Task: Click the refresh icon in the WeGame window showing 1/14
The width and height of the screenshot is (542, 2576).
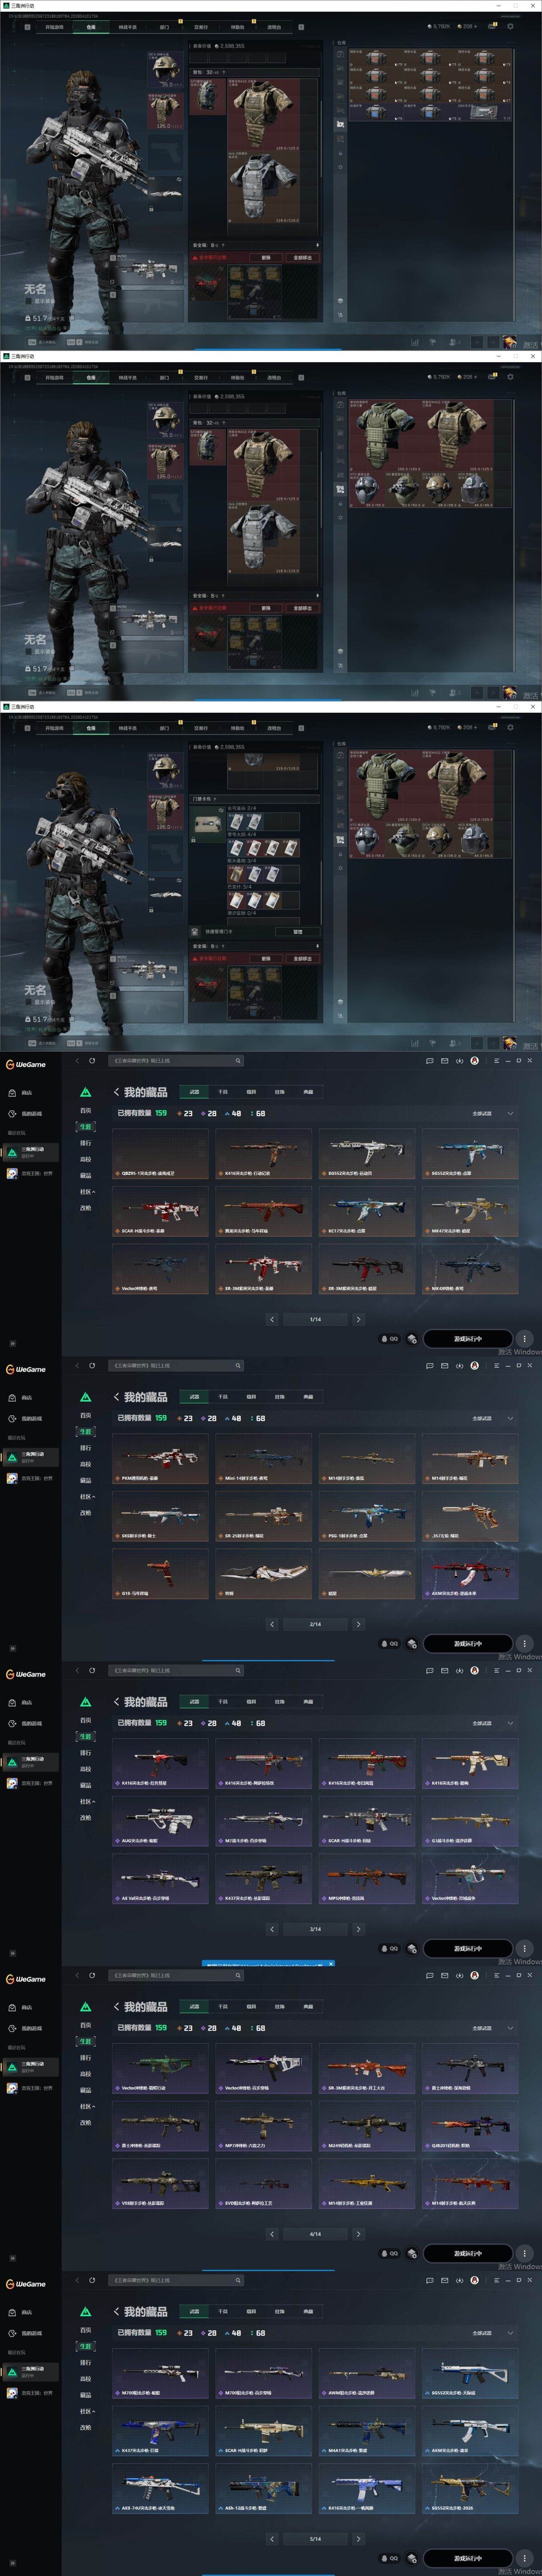Action: pos(92,1060)
